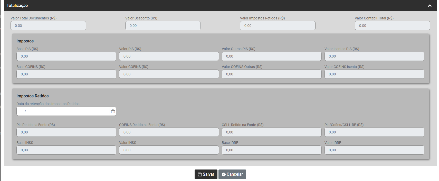Click the Base INSS field
This screenshot has width=439, height=181.
coord(66,150)
